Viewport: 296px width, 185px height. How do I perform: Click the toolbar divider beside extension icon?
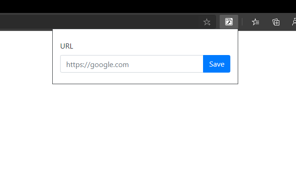click(x=242, y=22)
